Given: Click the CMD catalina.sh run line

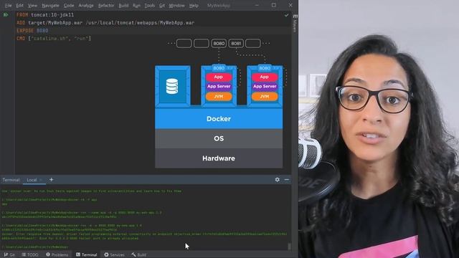Looking at the screenshot, I should pyautogui.click(x=54, y=38).
